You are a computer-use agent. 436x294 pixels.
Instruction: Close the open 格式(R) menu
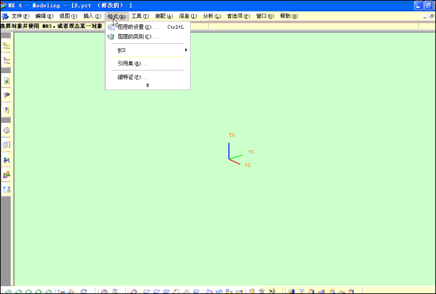(x=117, y=16)
